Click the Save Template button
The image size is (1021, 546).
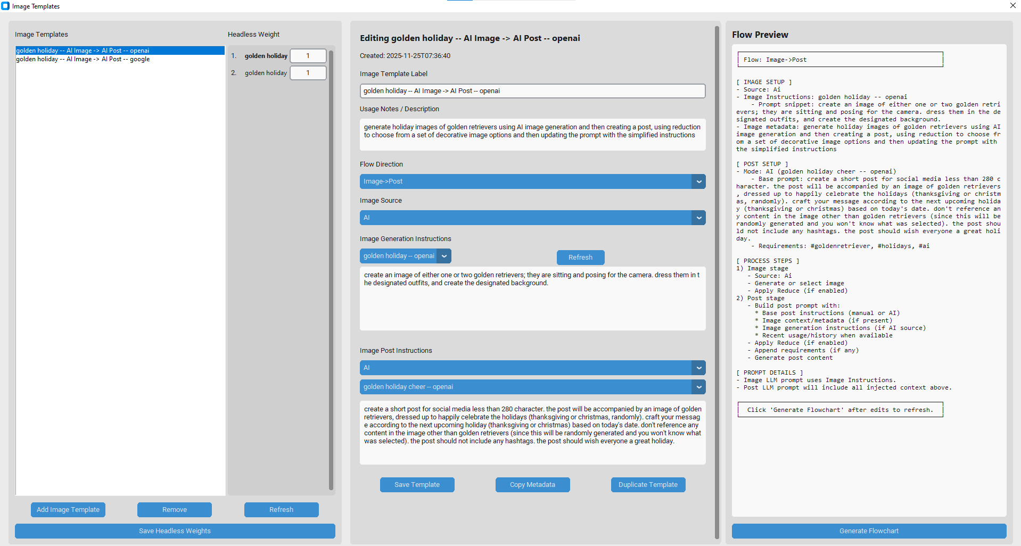(417, 485)
